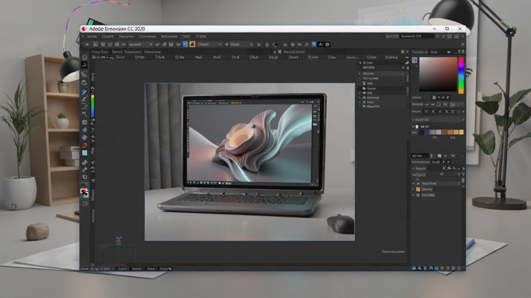Click the small blue figure near canvas bottom-left
The width and height of the screenshot is (531, 298).
point(118,240)
